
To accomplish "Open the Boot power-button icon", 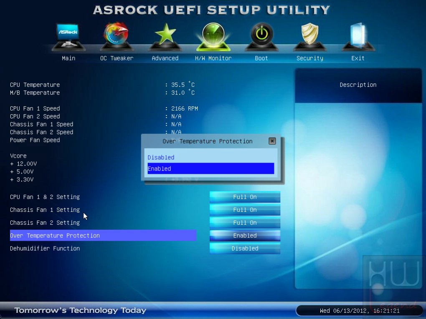I will point(261,37).
